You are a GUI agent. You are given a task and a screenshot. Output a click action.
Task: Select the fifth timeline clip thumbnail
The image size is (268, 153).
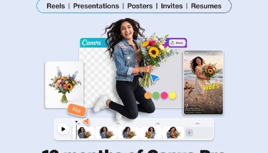click(x=173, y=133)
